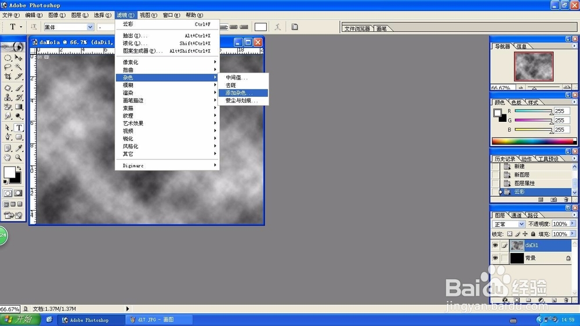This screenshot has width=580, height=326.
Task: Open History panel flyout menu arrow
Action: (574, 158)
